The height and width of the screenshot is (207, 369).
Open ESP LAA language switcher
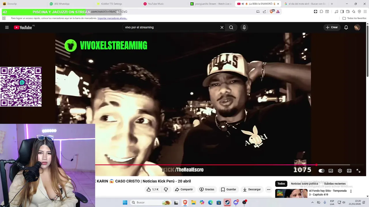click(x=332, y=202)
